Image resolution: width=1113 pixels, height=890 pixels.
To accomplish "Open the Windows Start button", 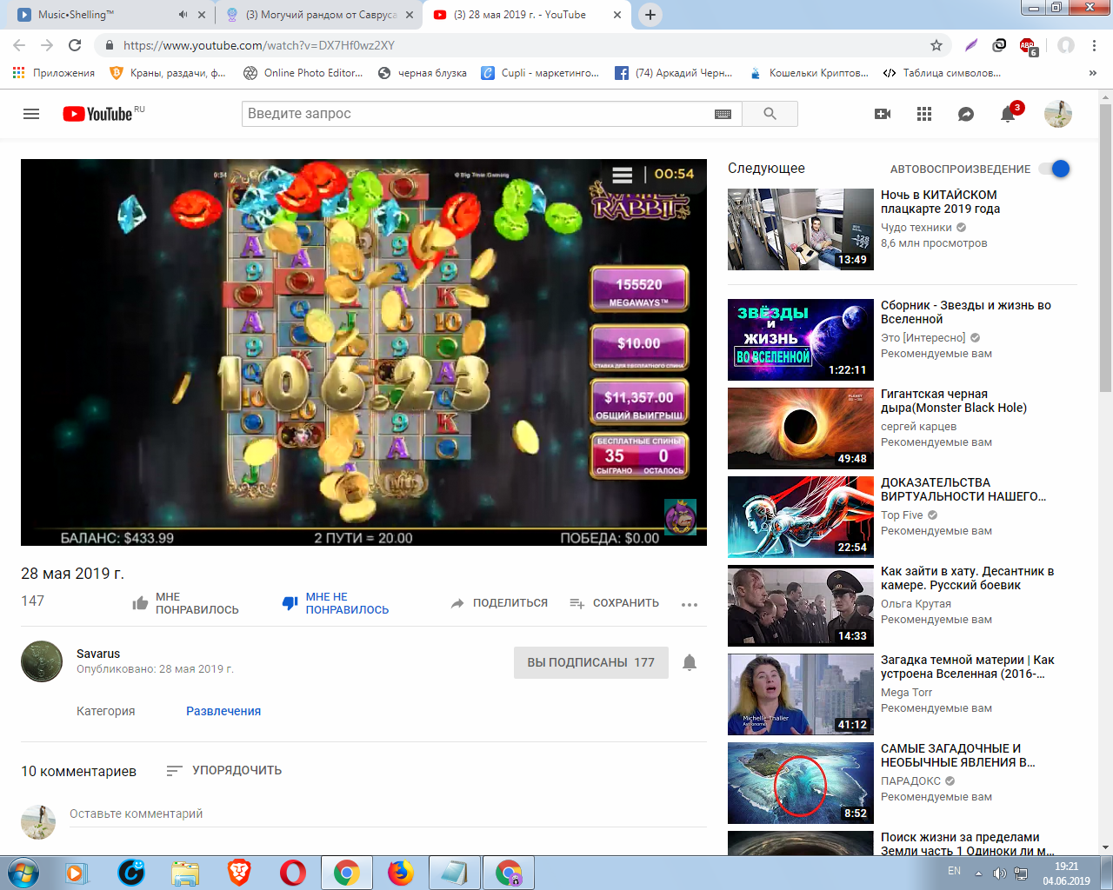I will pyautogui.click(x=23, y=873).
